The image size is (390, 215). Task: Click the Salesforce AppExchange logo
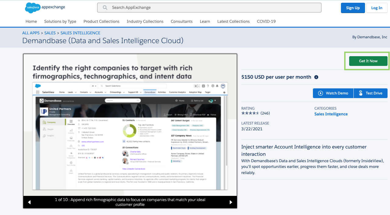pyautogui.click(x=45, y=8)
